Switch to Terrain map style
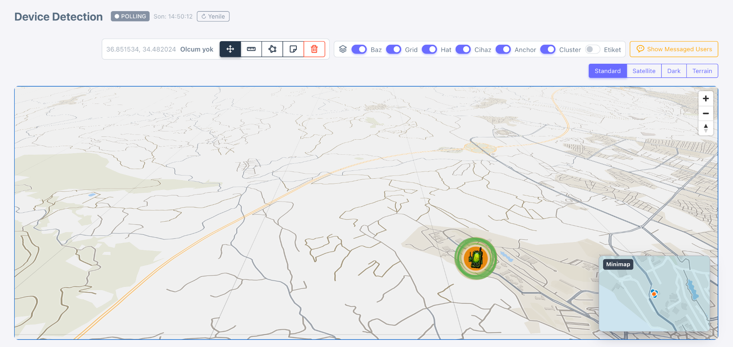Viewport: 733px width, 347px height. 702,71
